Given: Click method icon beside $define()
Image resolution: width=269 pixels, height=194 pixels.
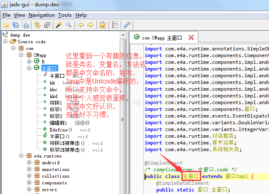Looking at the screenshot, I should click(45, 129).
